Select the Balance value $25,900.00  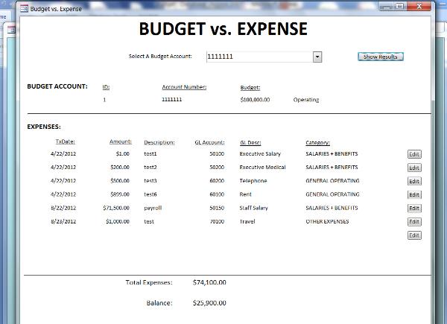coord(209,303)
